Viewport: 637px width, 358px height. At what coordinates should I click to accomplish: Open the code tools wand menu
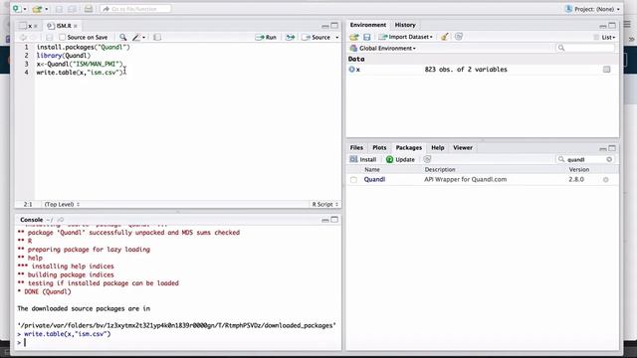[x=138, y=38]
